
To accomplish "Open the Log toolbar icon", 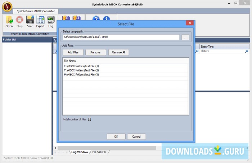I will pos(51,22).
